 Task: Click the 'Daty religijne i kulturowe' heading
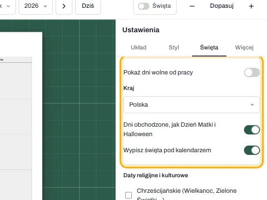(x=156, y=175)
